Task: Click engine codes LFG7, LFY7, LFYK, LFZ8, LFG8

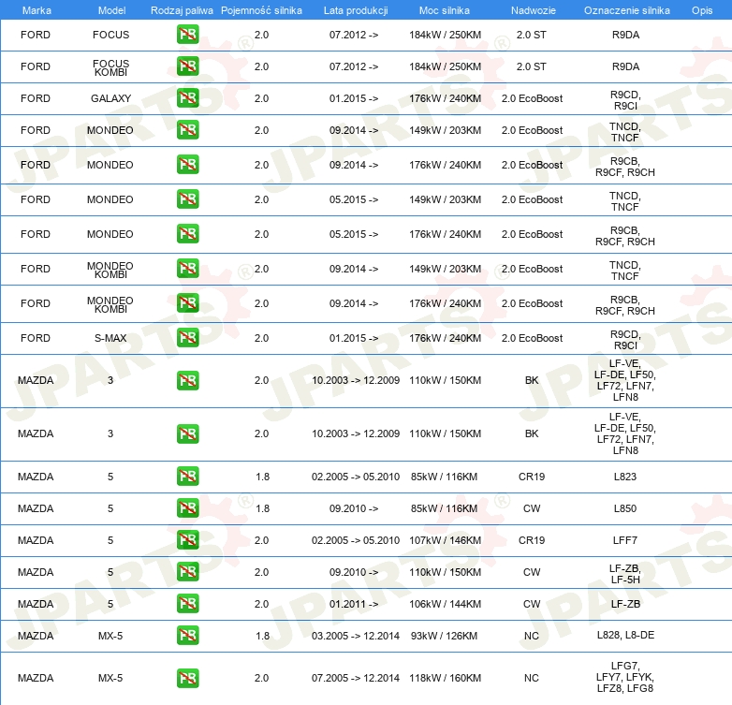Action: tap(625, 677)
